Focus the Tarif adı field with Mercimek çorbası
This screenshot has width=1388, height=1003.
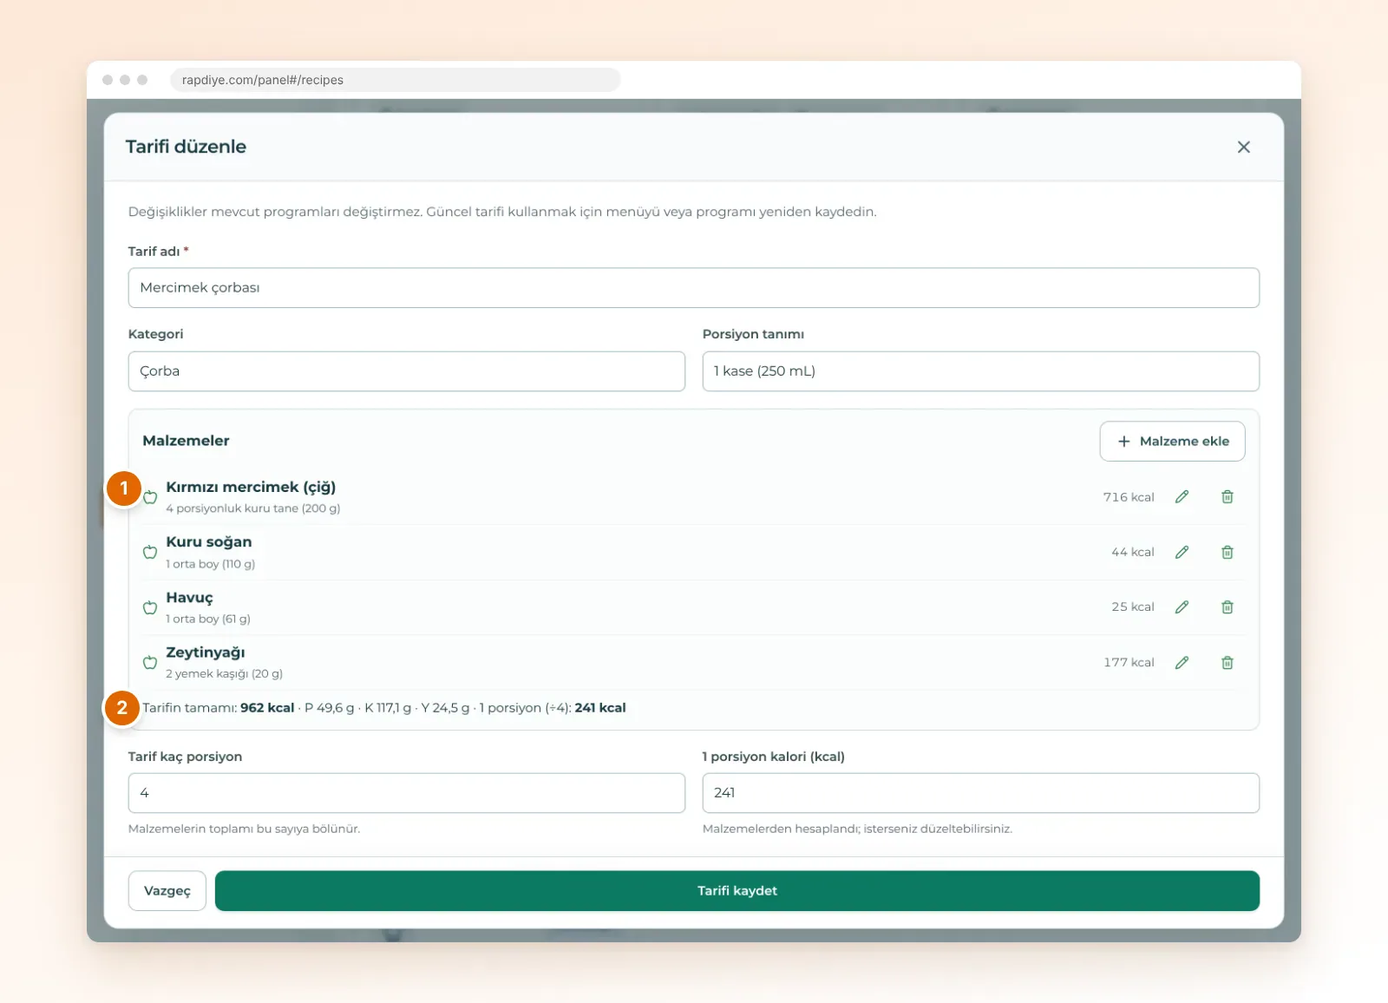click(694, 288)
